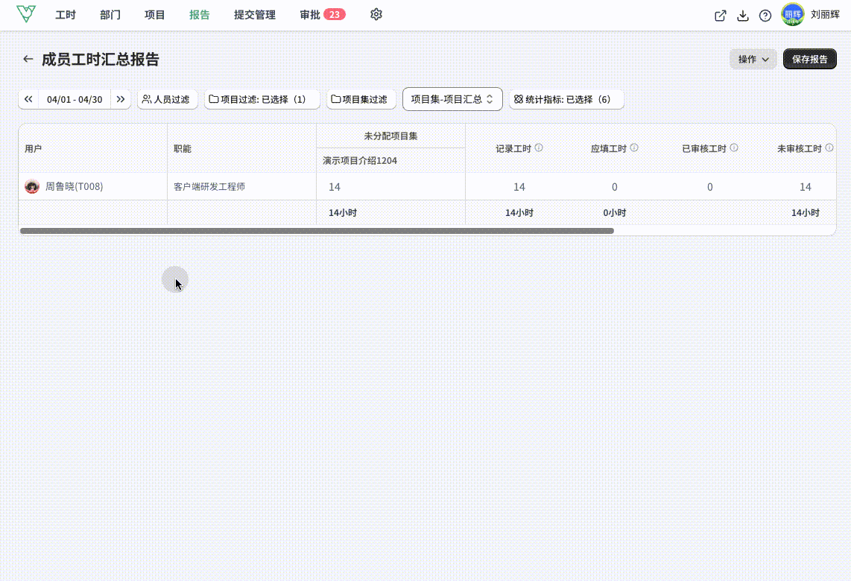Click the 应填工时 column header
Screen dimensions: 851x581
(x=608, y=149)
